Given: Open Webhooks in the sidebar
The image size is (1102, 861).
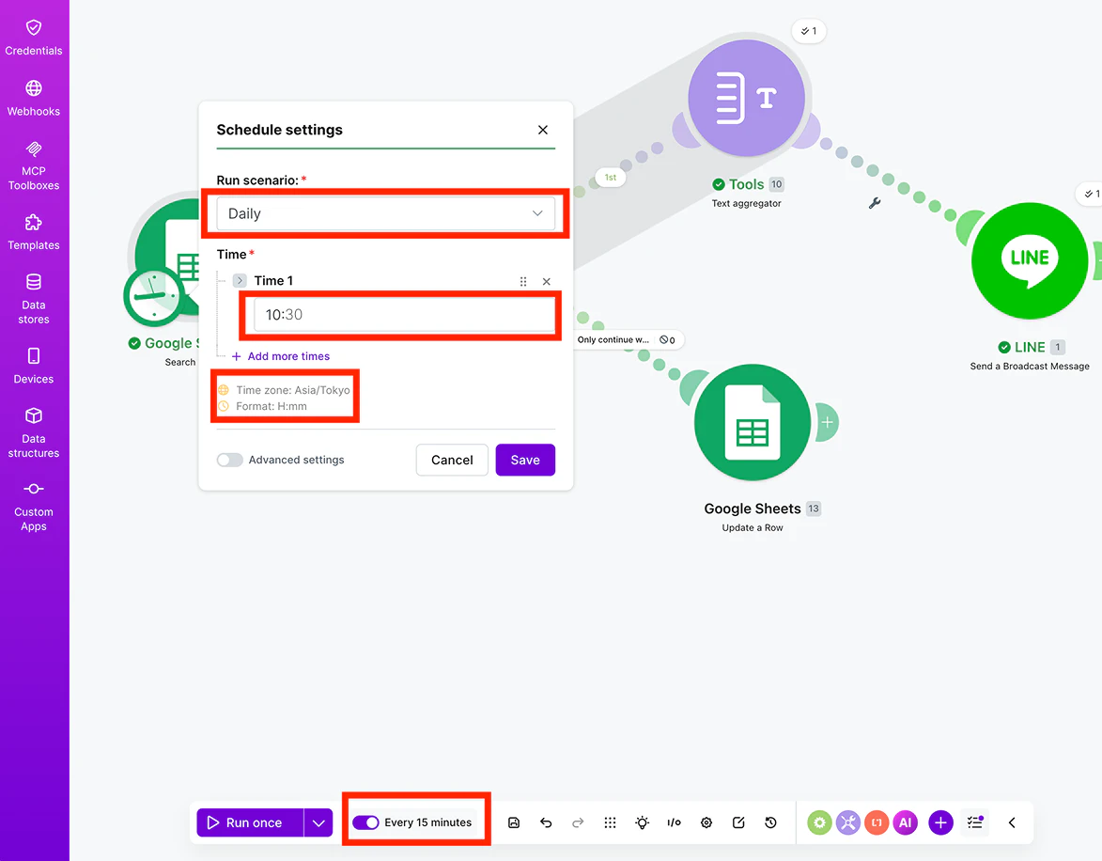Looking at the screenshot, I should click(34, 99).
